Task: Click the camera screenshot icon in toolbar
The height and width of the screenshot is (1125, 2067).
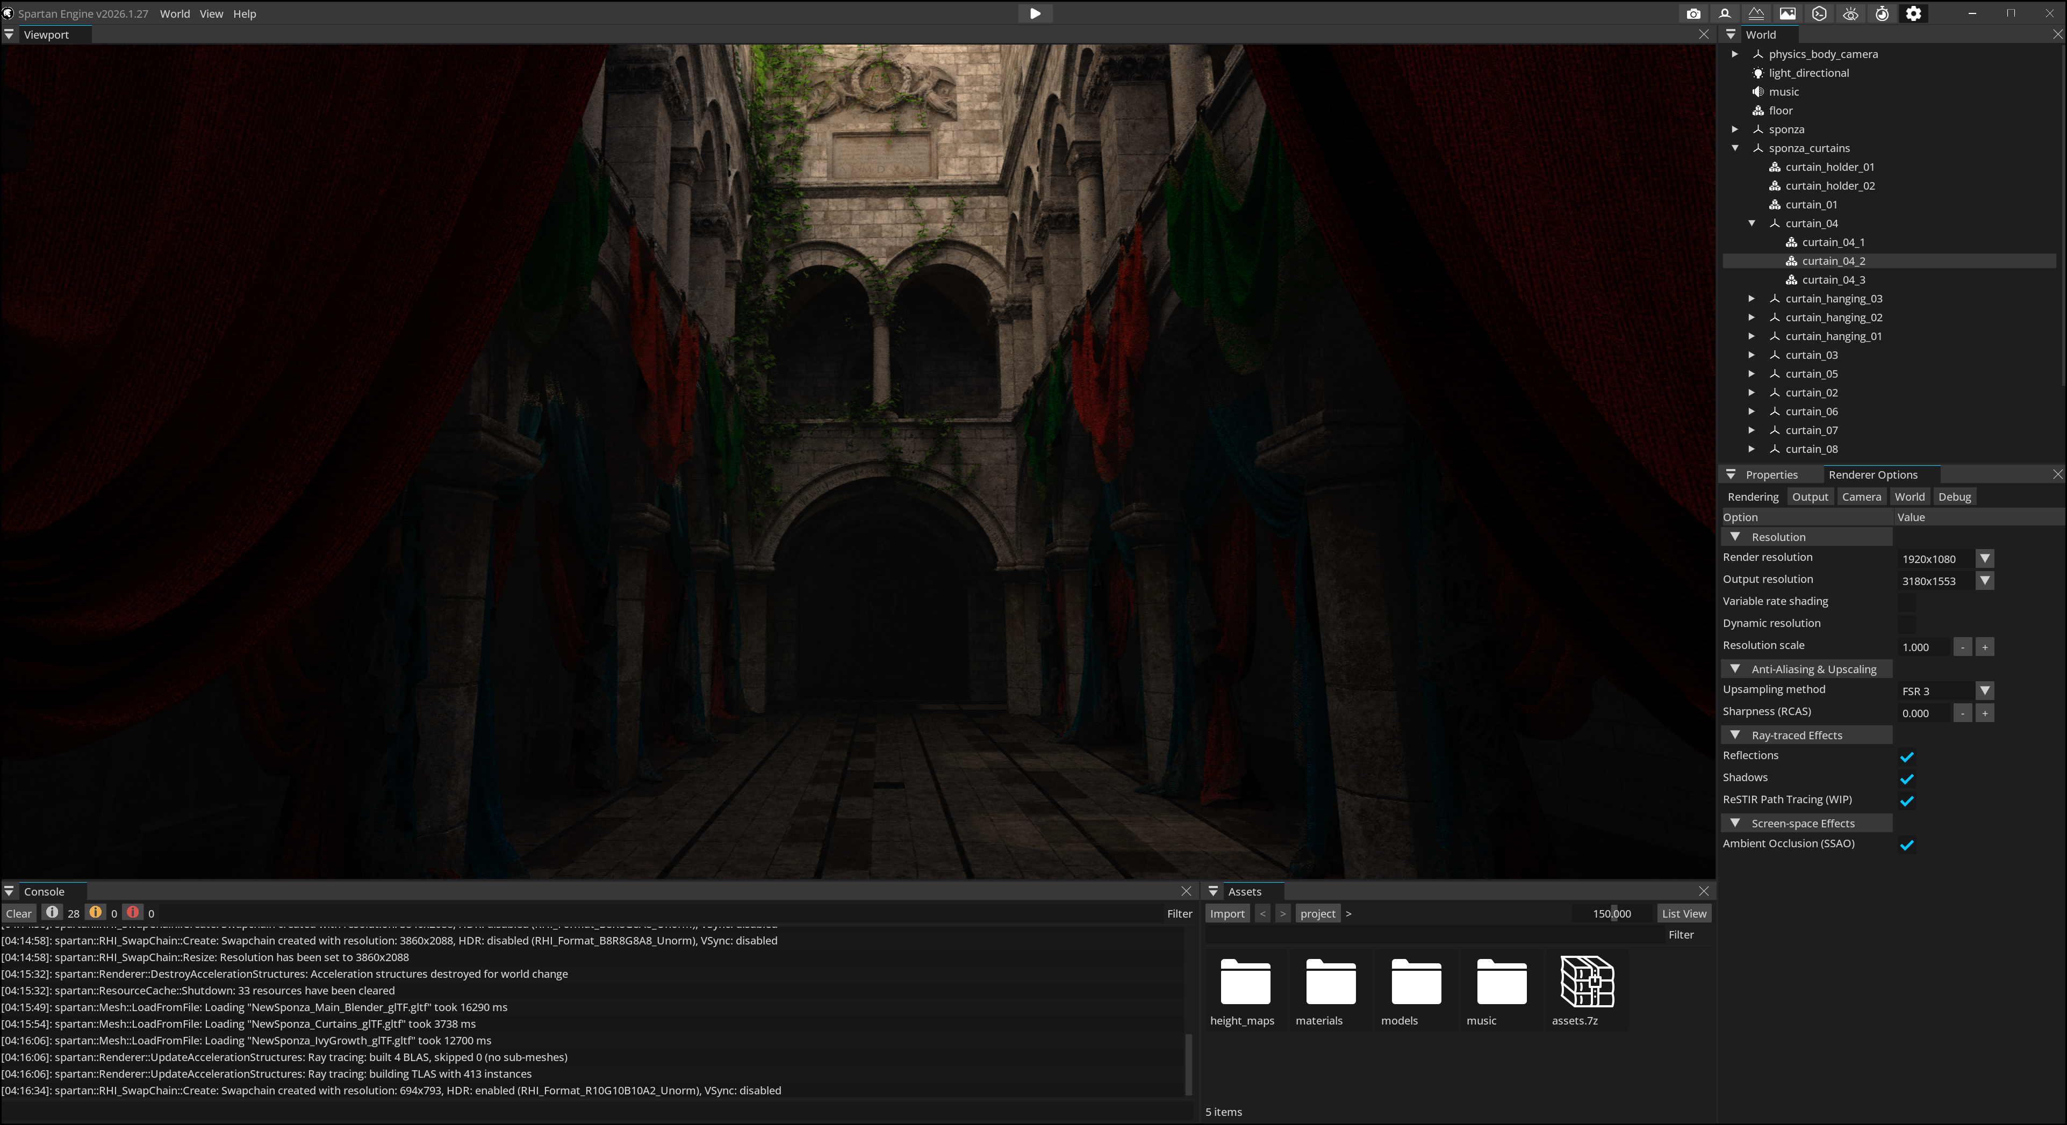Action: [x=1693, y=13]
